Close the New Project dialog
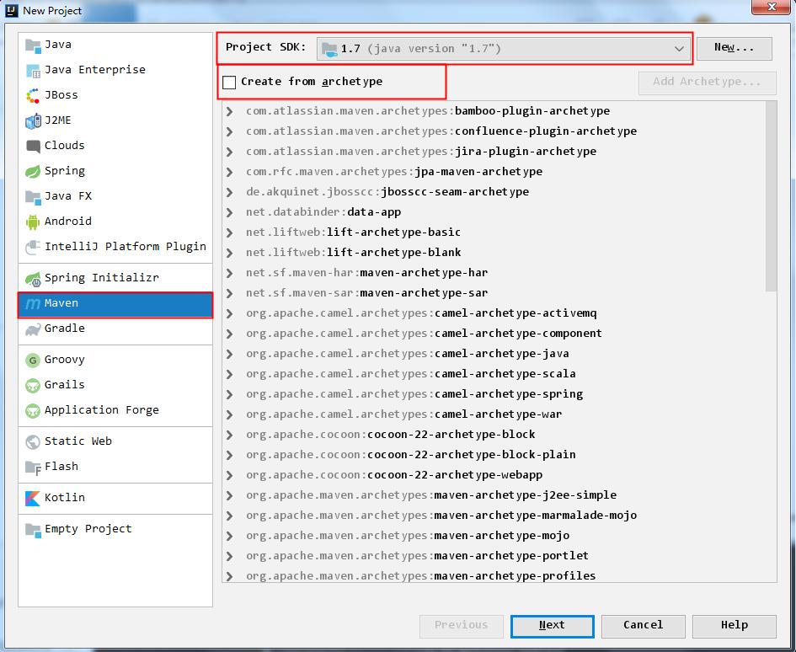Image resolution: width=796 pixels, height=652 pixels. [x=771, y=7]
